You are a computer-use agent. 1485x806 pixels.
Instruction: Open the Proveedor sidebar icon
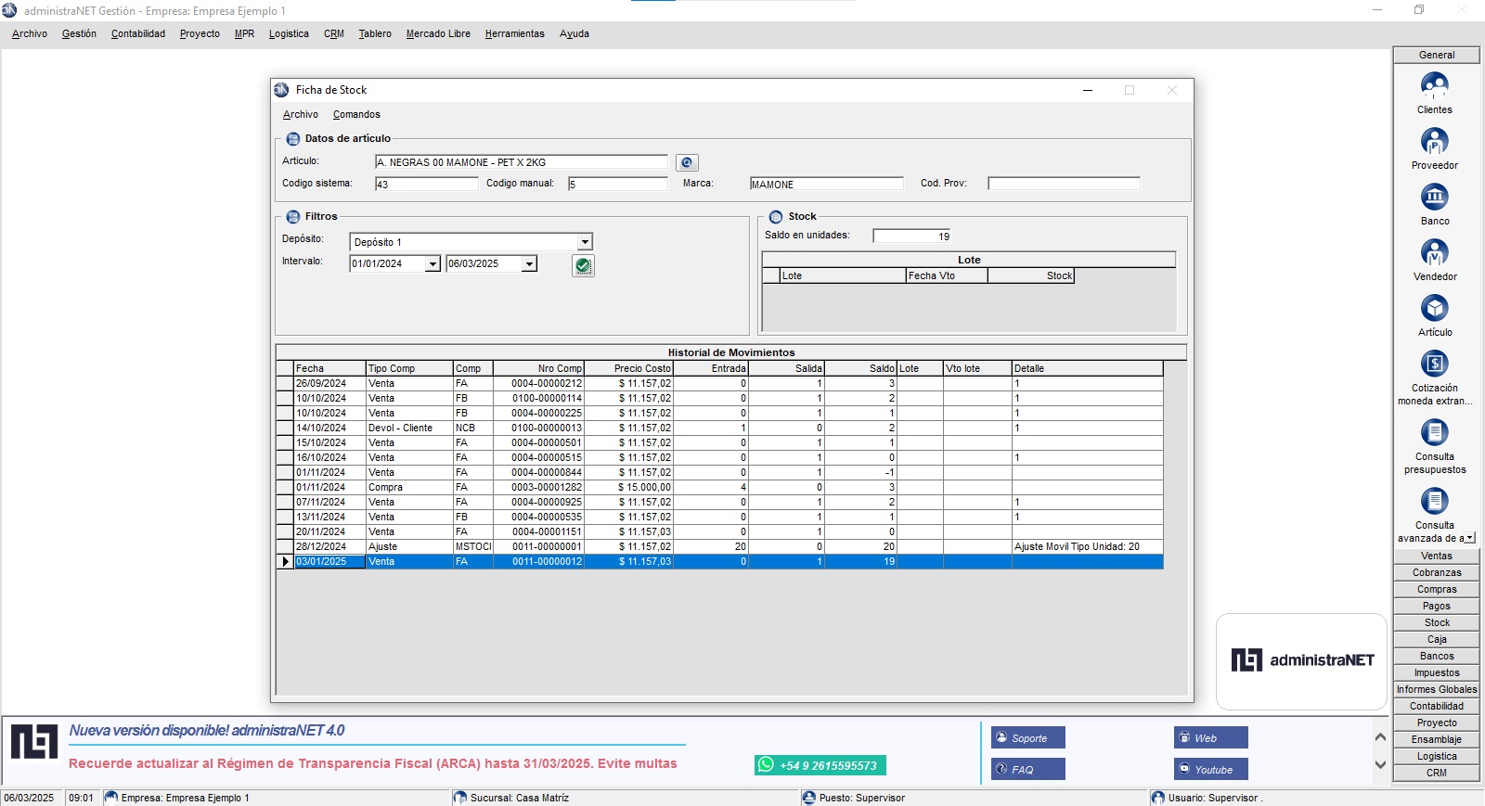[1434, 142]
